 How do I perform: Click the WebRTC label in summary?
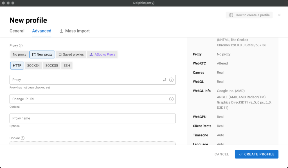tap(199, 63)
